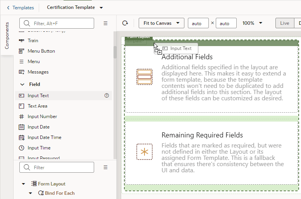Open the Certification Template dropdown menu
The image size is (301, 199).
(x=101, y=8)
